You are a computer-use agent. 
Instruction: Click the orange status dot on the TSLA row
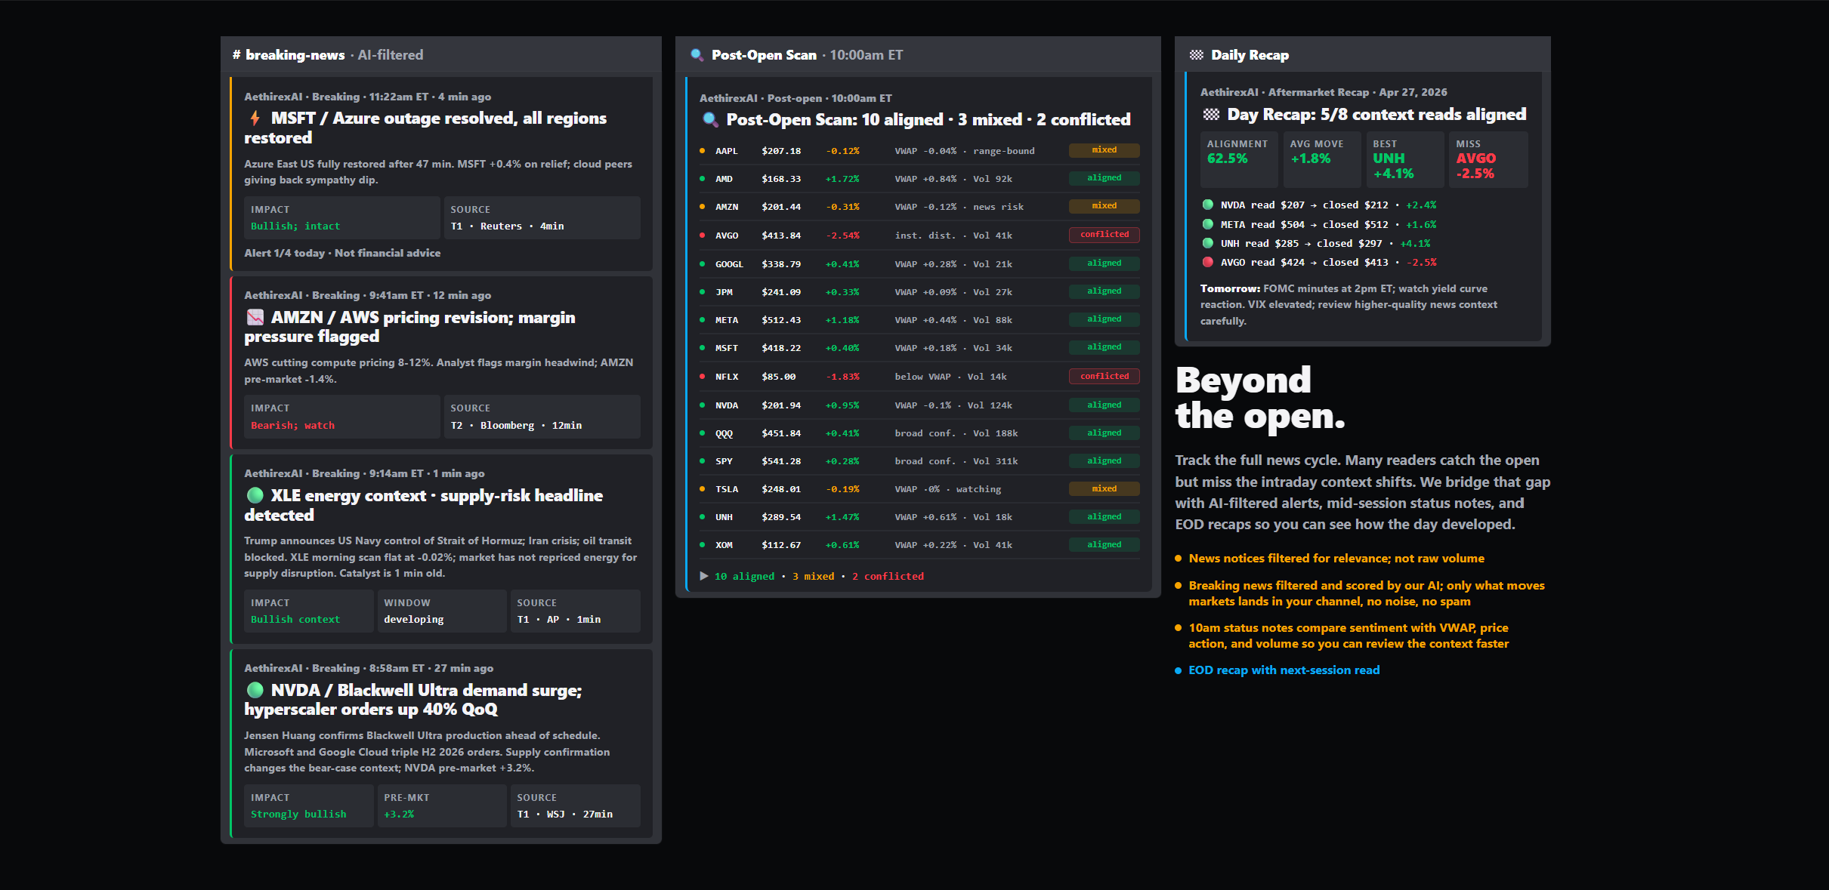pyautogui.click(x=703, y=489)
